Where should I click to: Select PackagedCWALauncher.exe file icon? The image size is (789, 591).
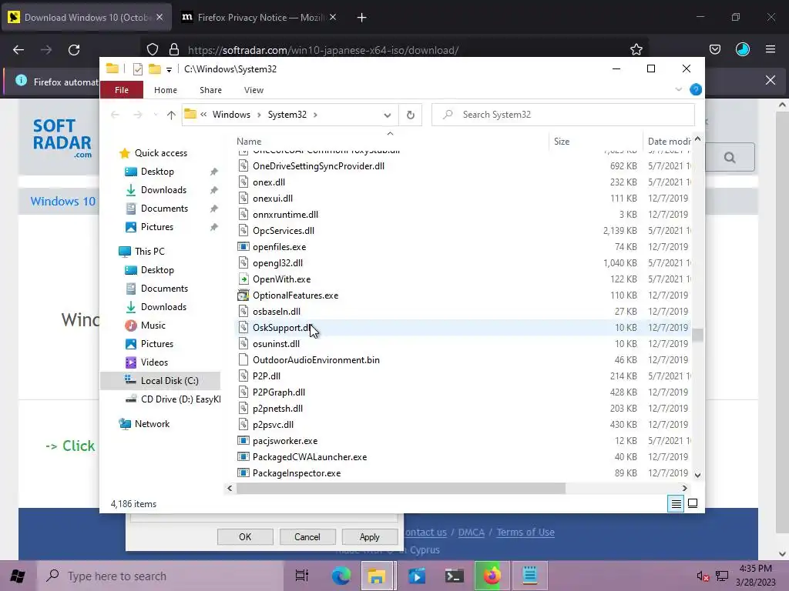coord(243,457)
